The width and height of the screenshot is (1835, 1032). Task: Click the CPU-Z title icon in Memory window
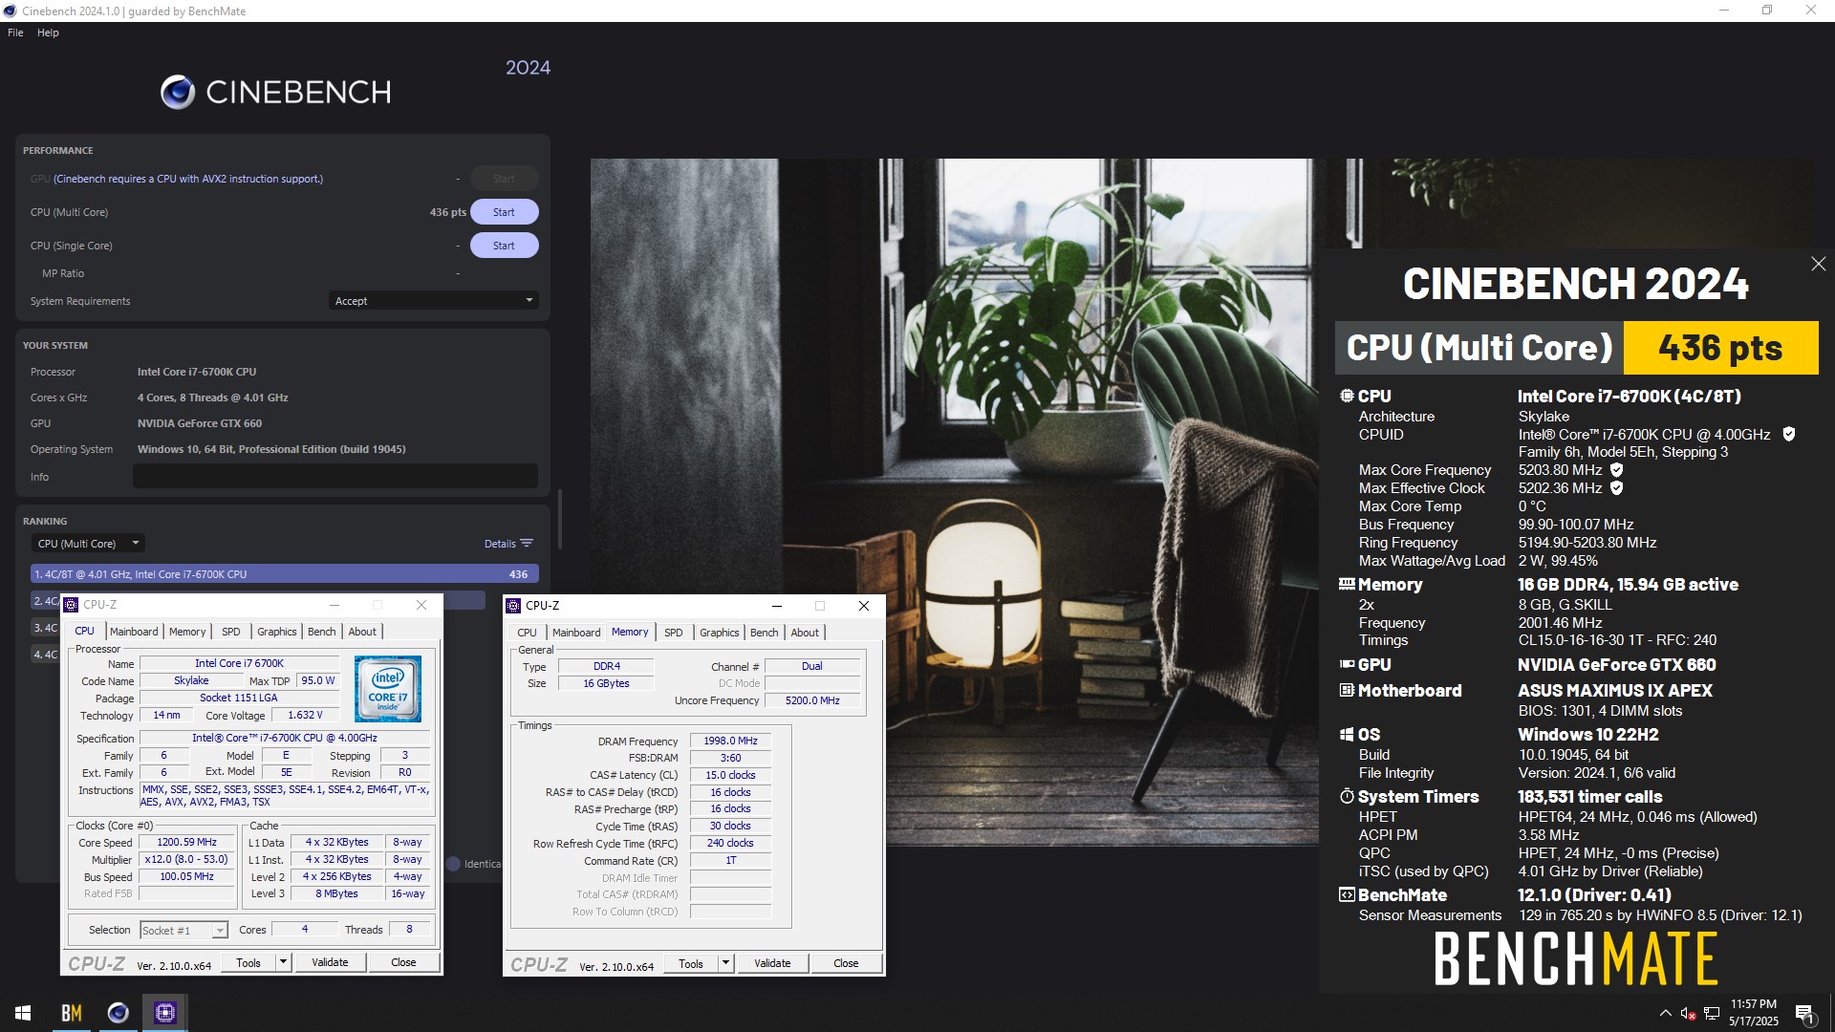tap(513, 606)
